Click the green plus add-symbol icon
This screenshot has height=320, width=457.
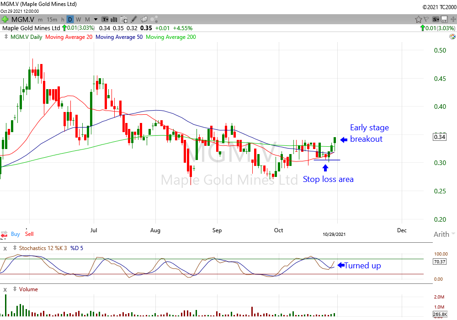point(5,20)
